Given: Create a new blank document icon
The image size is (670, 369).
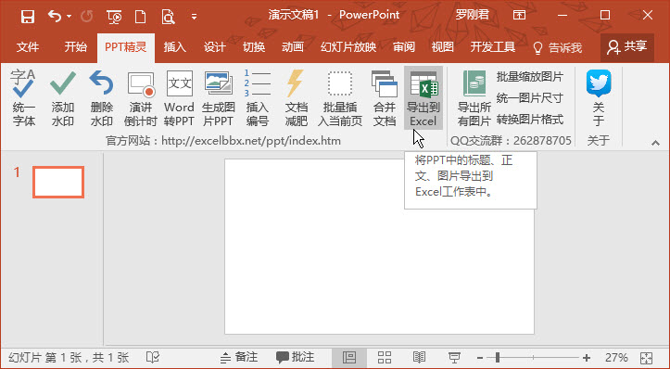Looking at the screenshot, I should point(140,17).
